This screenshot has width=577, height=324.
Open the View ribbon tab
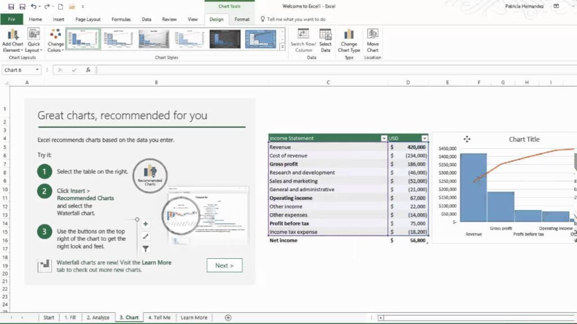(193, 19)
